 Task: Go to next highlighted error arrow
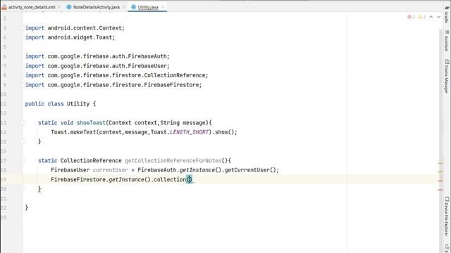438,17
